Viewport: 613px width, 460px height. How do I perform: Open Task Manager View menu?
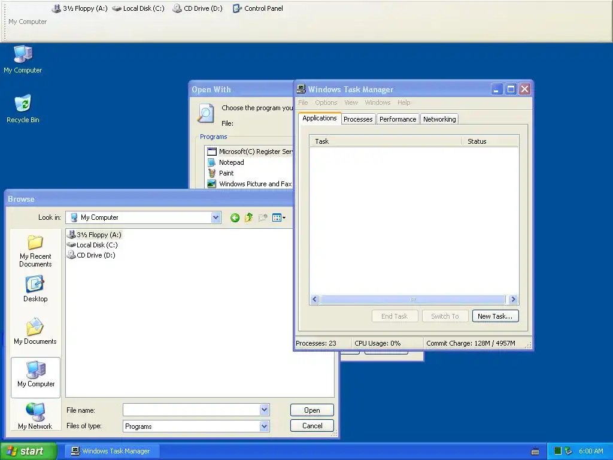(x=351, y=102)
